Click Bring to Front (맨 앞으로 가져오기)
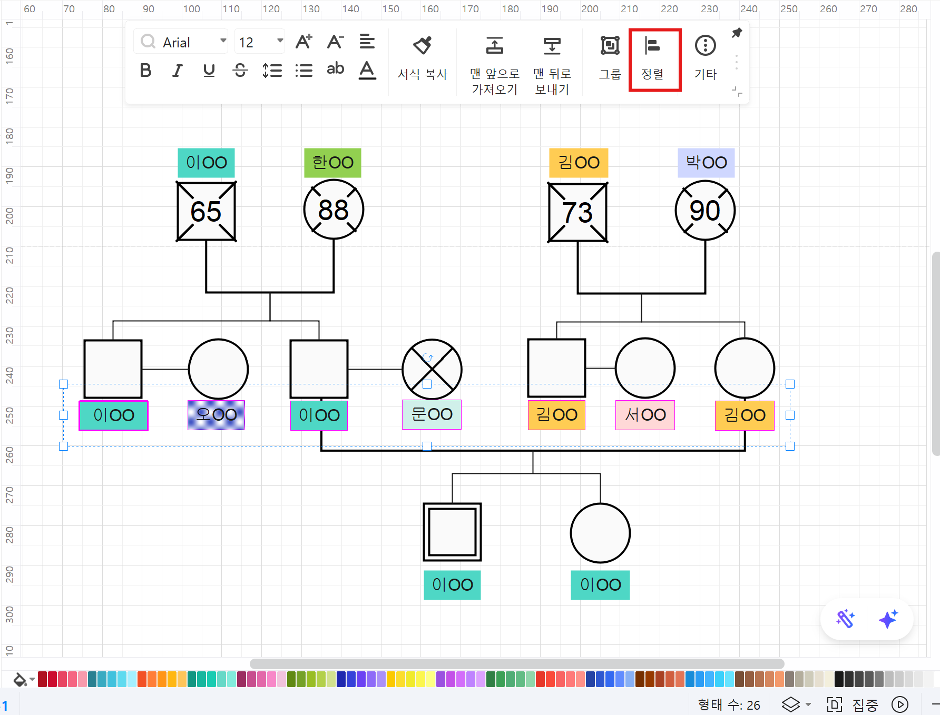This screenshot has height=715, width=940. 494,46
